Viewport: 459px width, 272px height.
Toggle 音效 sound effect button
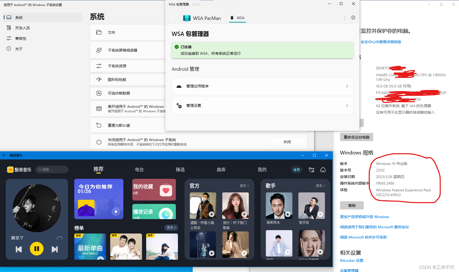[x=297, y=170]
